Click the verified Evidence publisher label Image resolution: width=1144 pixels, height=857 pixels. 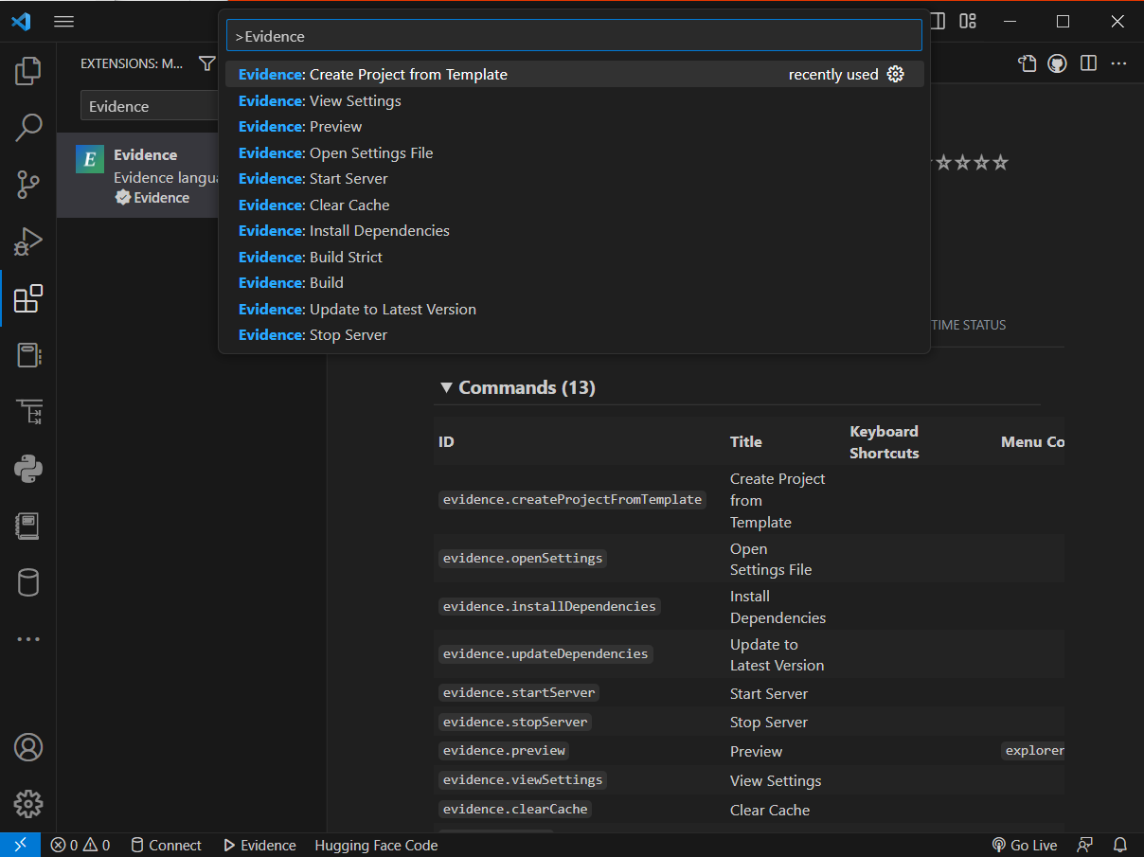[152, 197]
